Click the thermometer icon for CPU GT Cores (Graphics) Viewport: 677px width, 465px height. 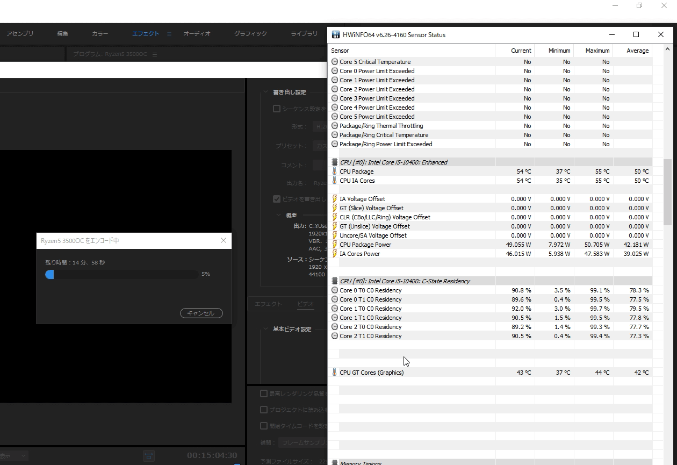335,373
